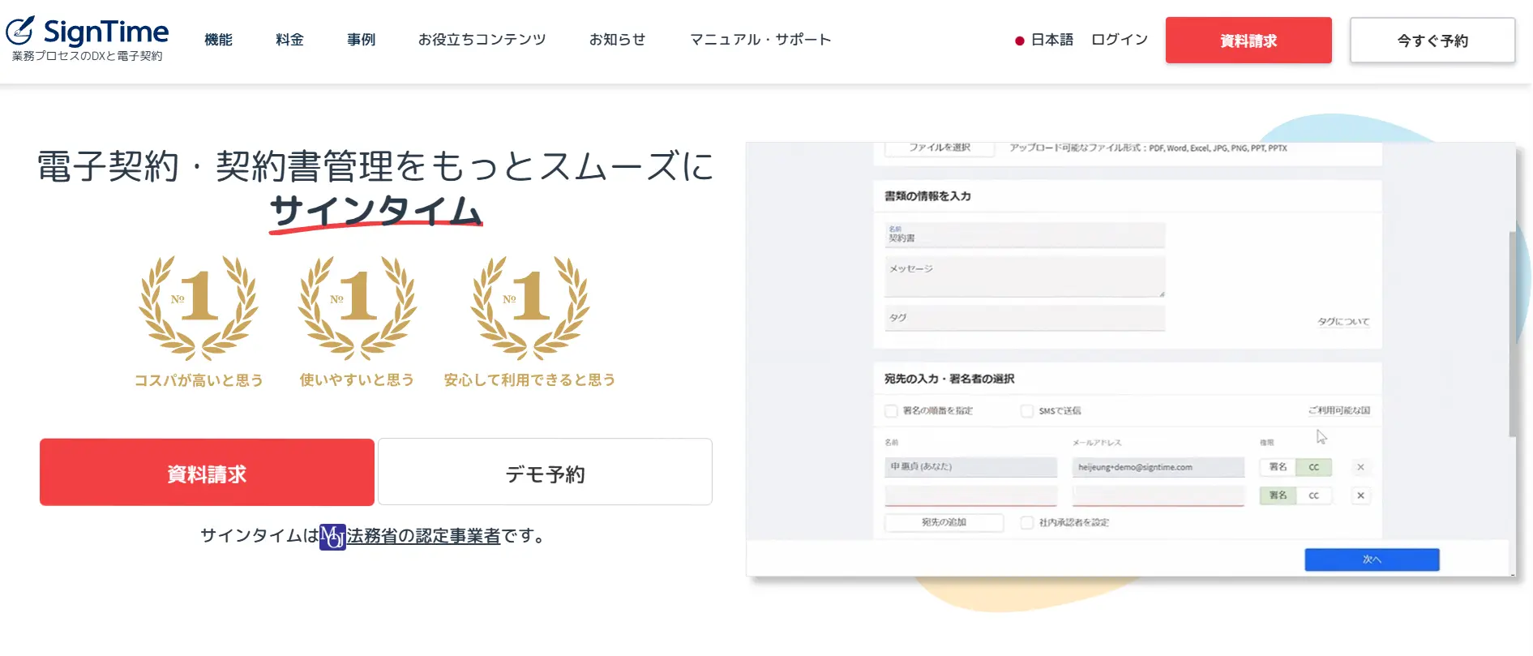
Task: Open the 機能 menu
Action: (218, 40)
